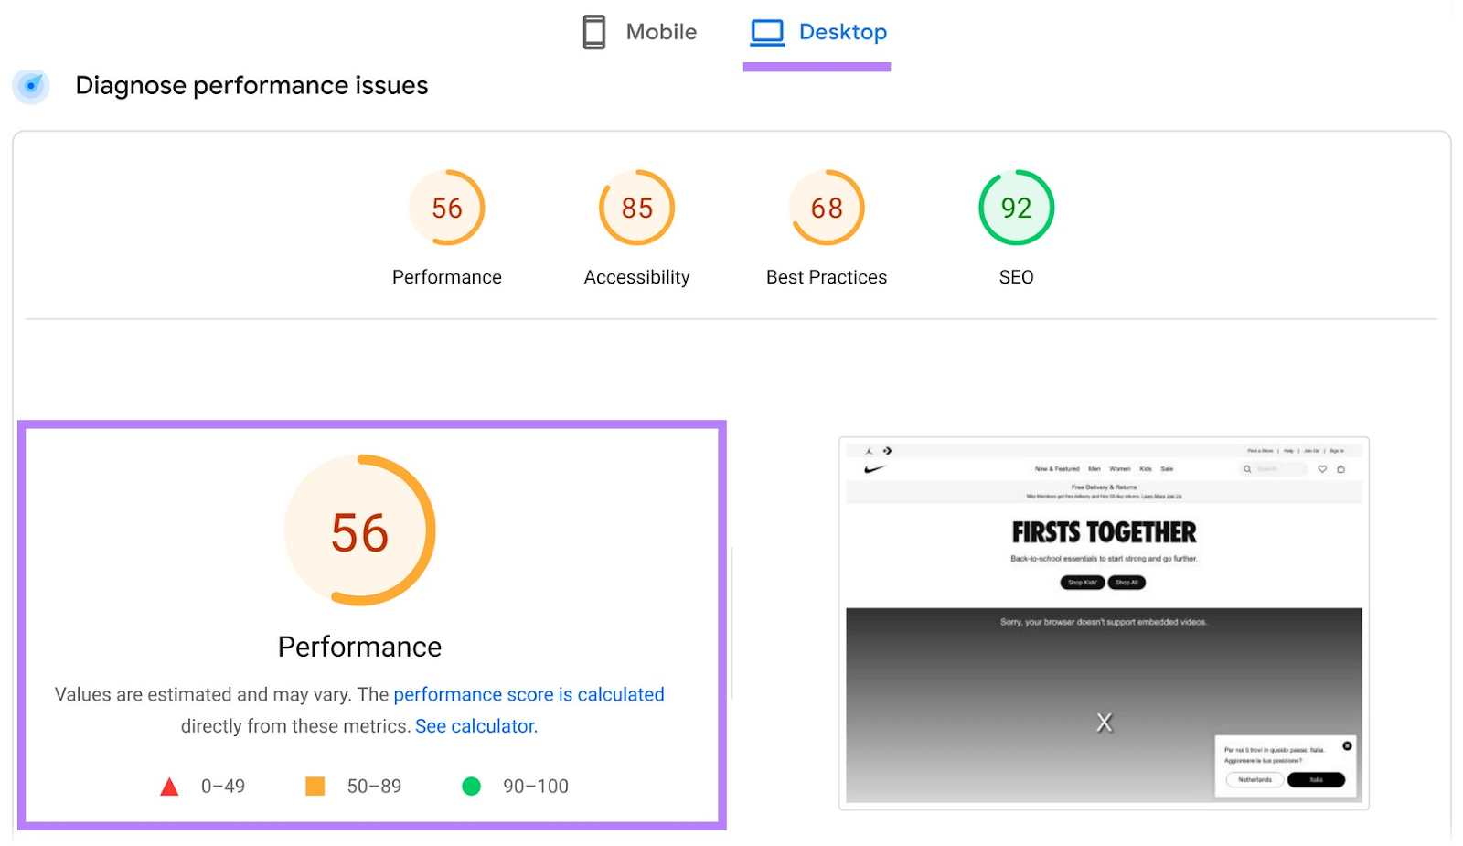Click the red triangle 0-49 marker
The height and width of the screenshot is (846, 1463).
click(x=169, y=786)
